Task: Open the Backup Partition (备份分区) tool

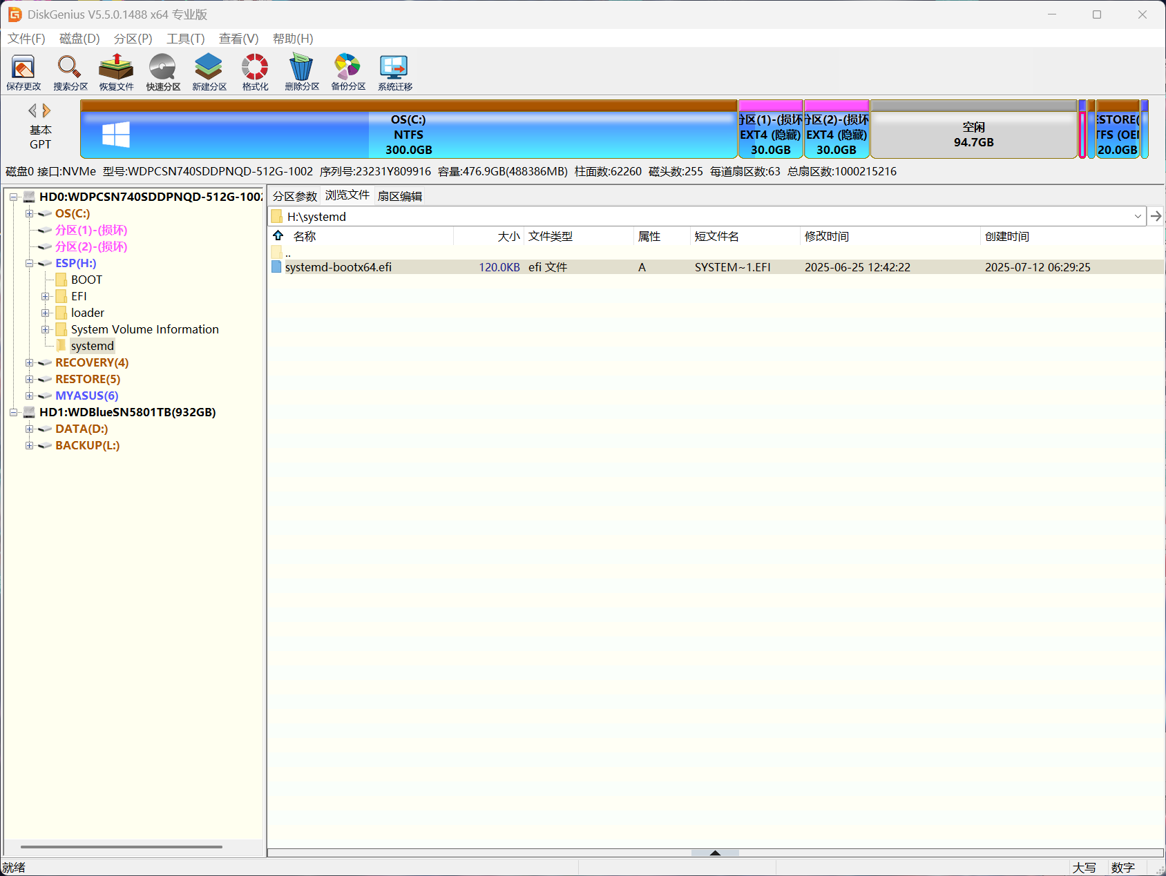Action: [x=347, y=72]
